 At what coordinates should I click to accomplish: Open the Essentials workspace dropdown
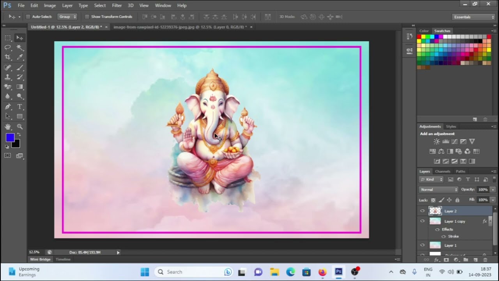474,17
